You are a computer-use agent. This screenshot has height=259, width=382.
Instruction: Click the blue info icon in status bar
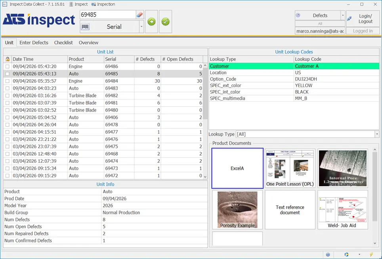click(x=328, y=255)
